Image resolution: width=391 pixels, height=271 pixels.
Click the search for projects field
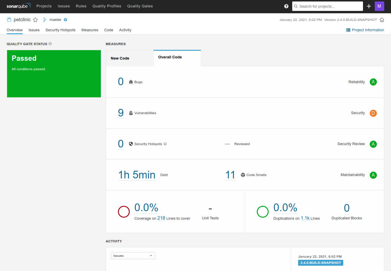[x=327, y=6]
